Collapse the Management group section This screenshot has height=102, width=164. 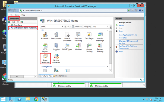107,67
